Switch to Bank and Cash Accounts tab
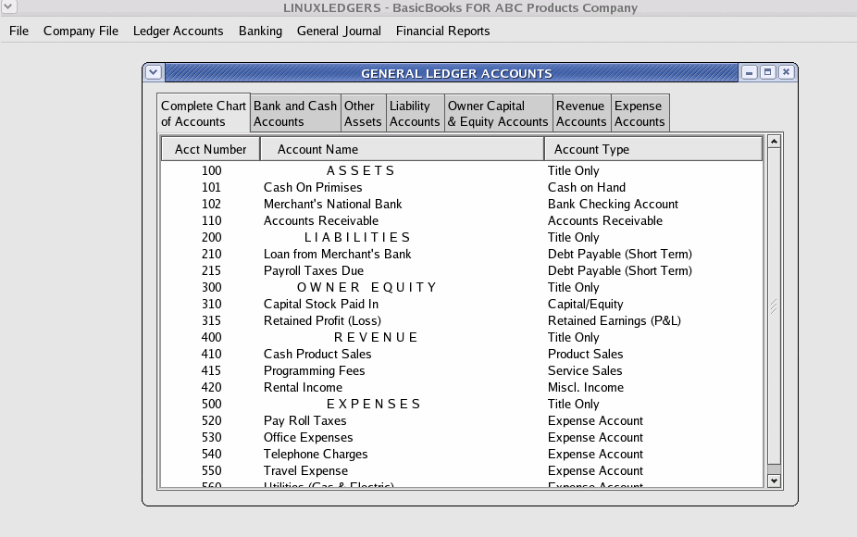 (x=295, y=113)
